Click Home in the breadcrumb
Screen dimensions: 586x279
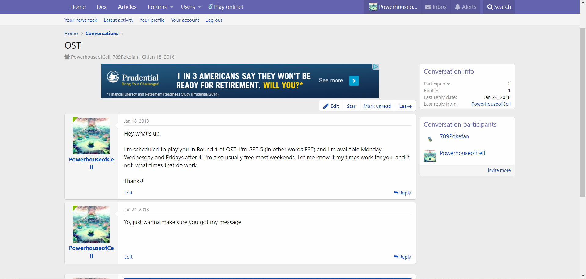pos(71,34)
